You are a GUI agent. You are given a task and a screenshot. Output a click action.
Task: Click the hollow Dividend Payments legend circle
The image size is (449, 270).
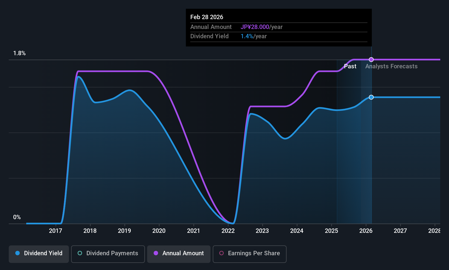pyautogui.click(x=80, y=253)
